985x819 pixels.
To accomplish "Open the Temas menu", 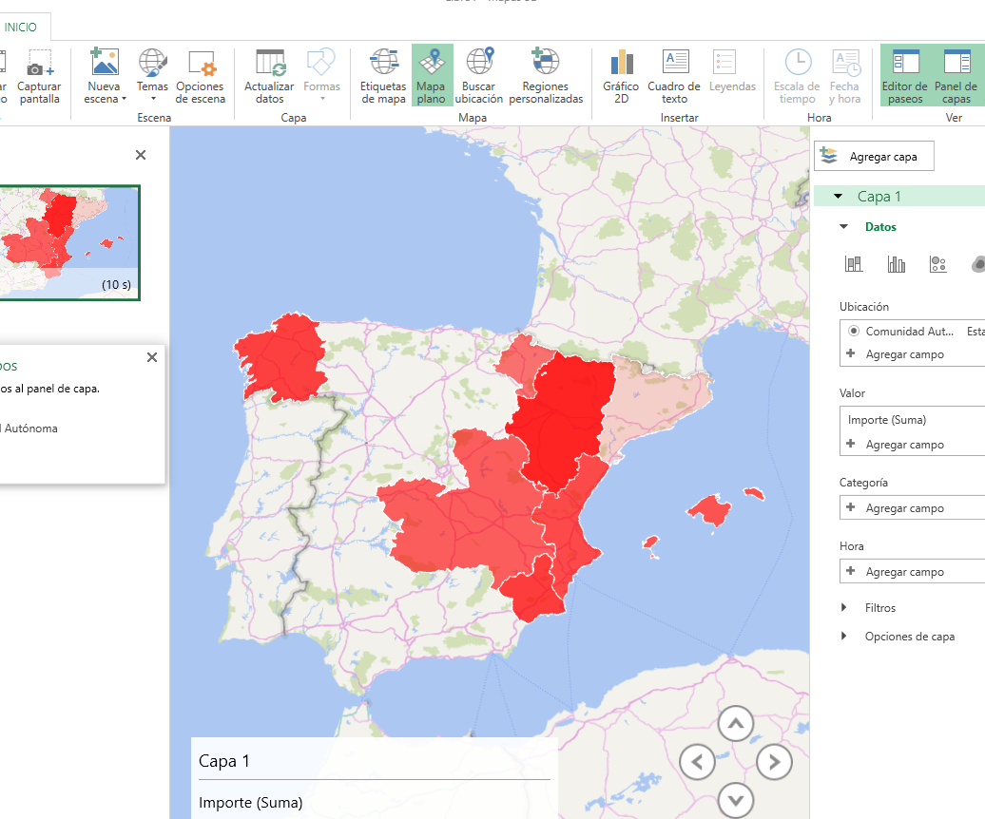I will 152,74.
